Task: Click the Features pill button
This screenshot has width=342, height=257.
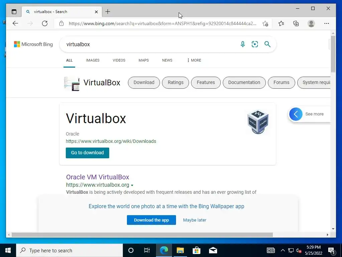Action: click(206, 83)
